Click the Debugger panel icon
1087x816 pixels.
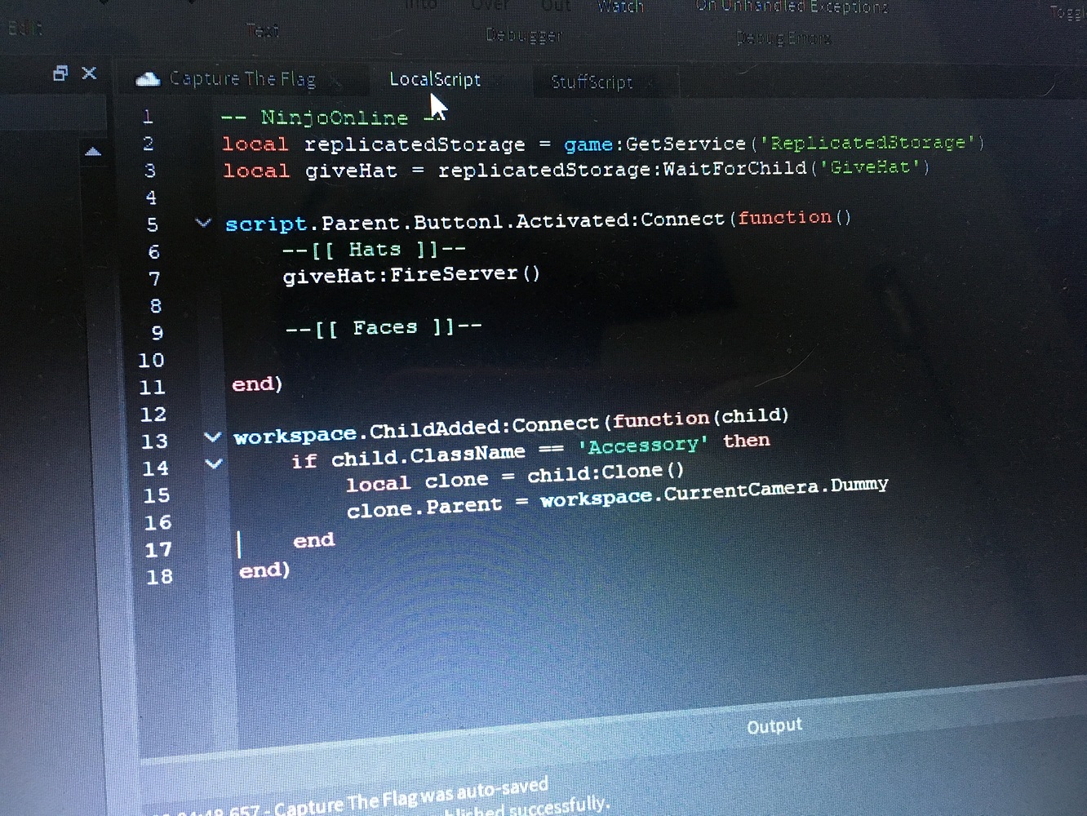click(522, 36)
